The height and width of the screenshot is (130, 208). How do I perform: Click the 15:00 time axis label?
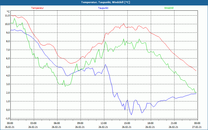point(127,123)
